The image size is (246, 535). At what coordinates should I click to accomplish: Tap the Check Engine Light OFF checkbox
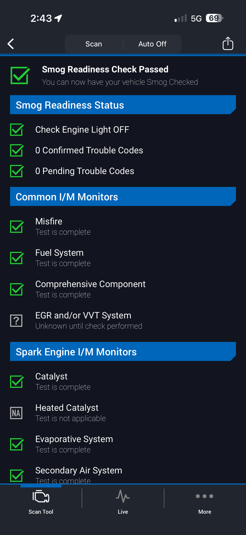click(17, 130)
